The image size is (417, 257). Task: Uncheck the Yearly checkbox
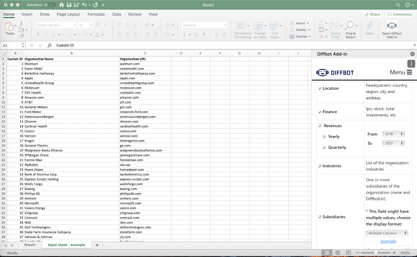(324, 137)
